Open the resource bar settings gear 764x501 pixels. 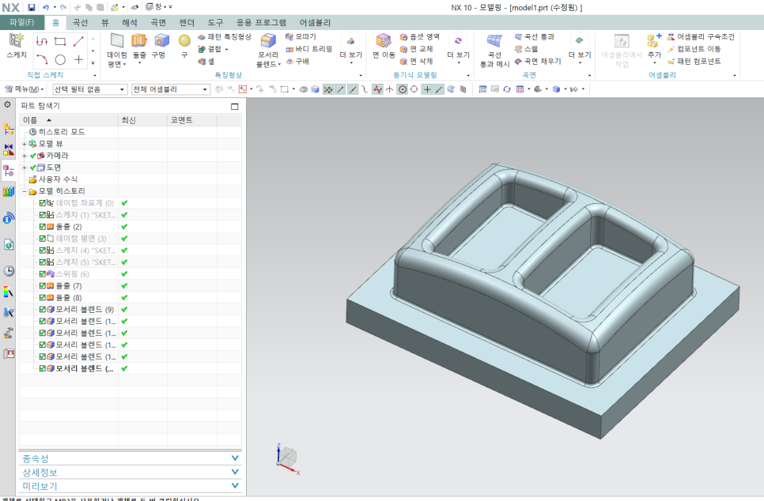pos(7,104)
